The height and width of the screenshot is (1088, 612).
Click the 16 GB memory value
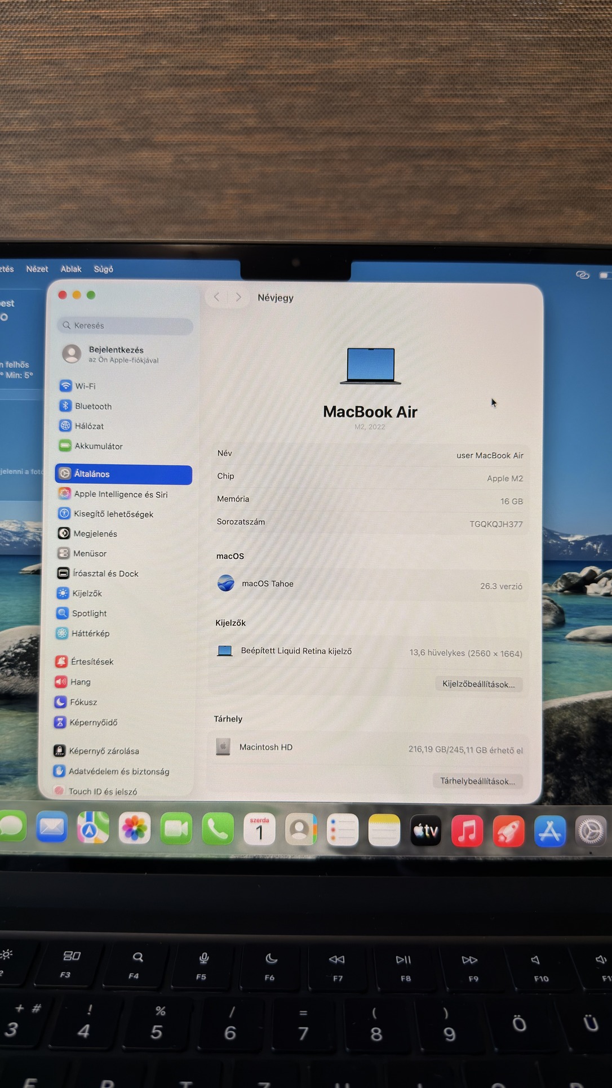coord(512,501)
